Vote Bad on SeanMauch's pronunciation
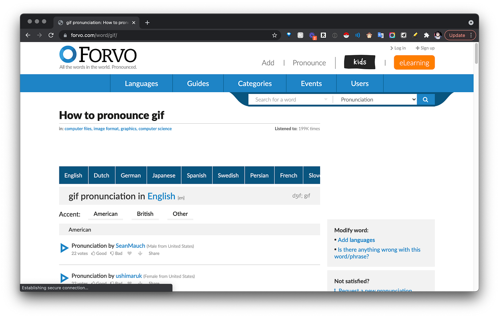The height and width of the screenshot is (318, 499). pyautogui.click(x=116, y=254)
